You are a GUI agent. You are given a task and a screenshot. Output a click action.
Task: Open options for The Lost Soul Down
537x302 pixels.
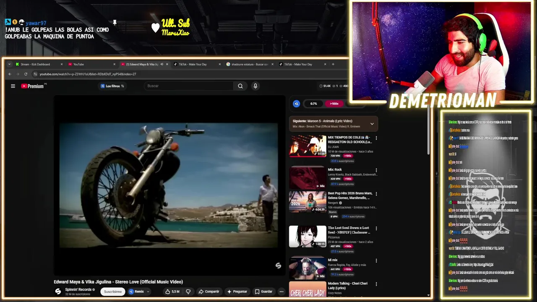376,229
